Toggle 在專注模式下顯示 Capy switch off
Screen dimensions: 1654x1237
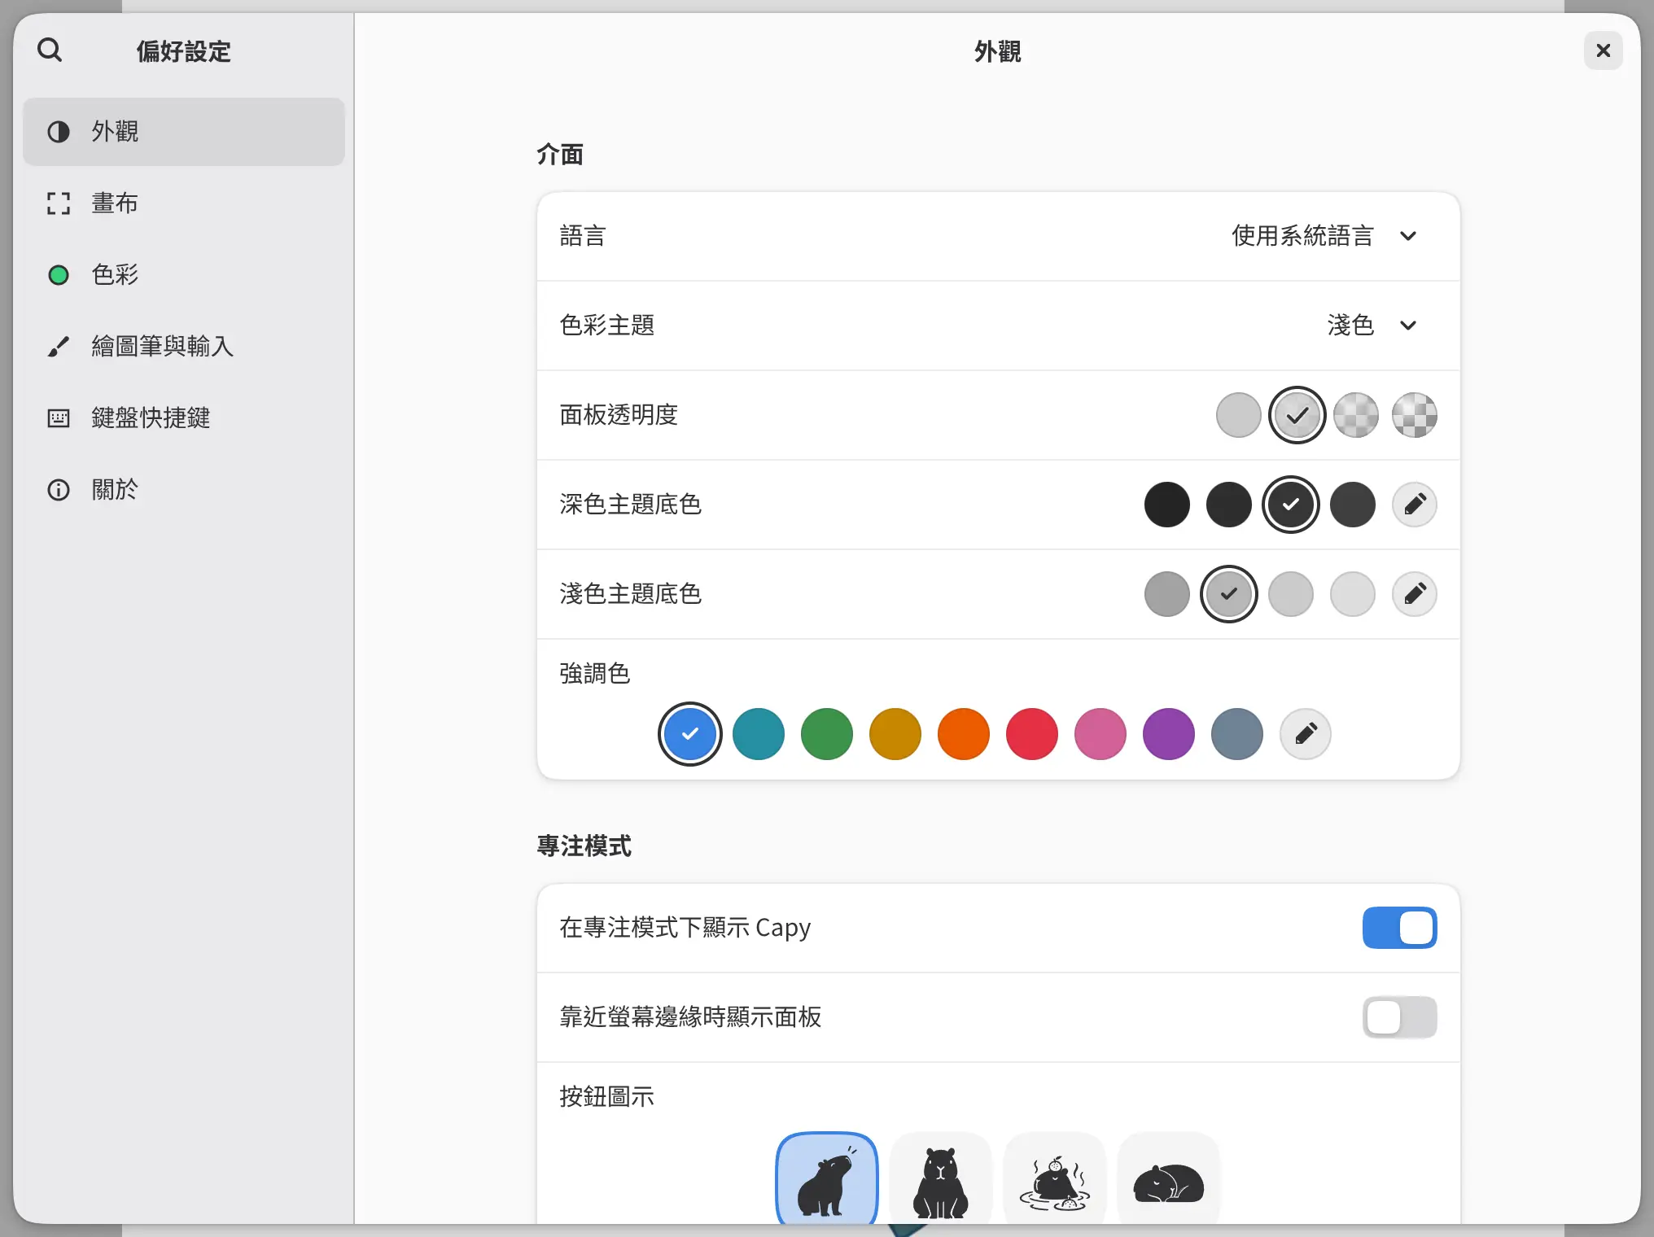(1400, 928)
